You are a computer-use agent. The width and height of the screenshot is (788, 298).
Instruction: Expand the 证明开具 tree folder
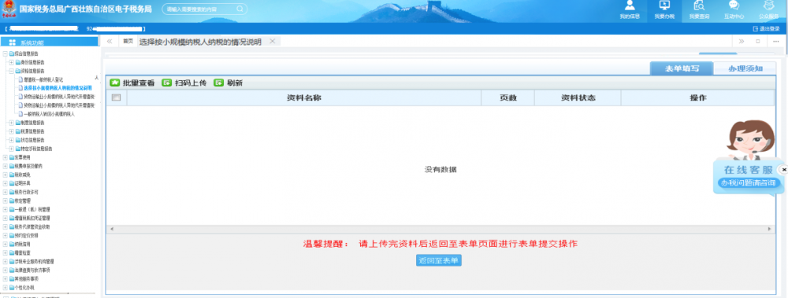6,184
